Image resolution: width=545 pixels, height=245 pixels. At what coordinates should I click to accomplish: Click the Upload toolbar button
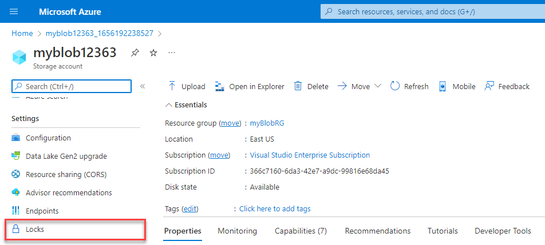pyautogui.click(x=187, y=86)
